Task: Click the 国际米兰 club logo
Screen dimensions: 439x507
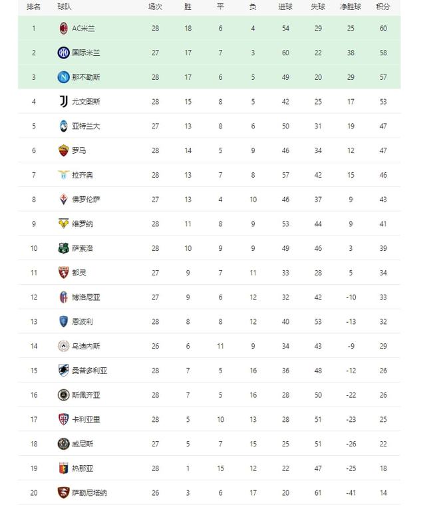Action: (64, 53)
